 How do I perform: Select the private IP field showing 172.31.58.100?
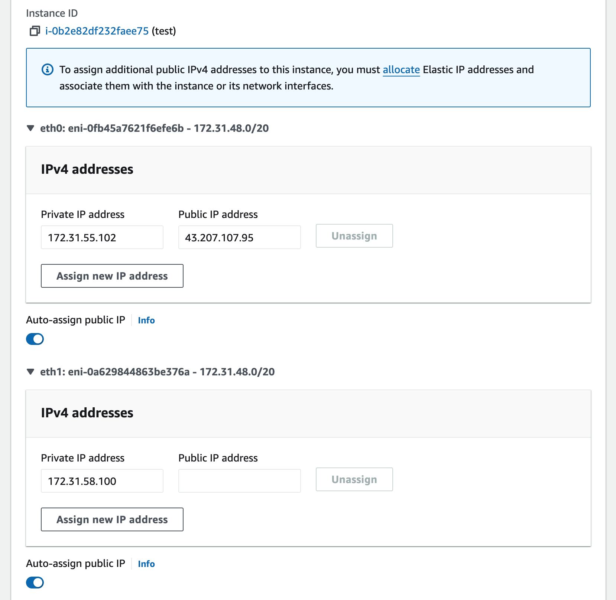(102, 481)
